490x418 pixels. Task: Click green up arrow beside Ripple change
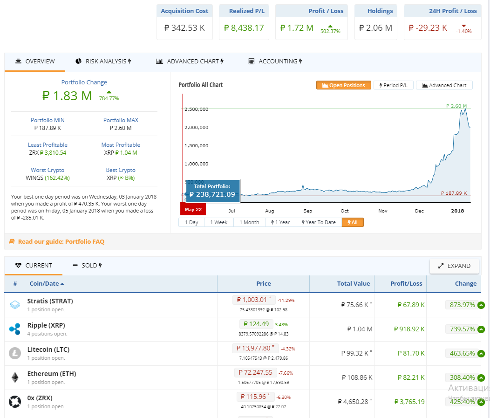click(481, 329)
